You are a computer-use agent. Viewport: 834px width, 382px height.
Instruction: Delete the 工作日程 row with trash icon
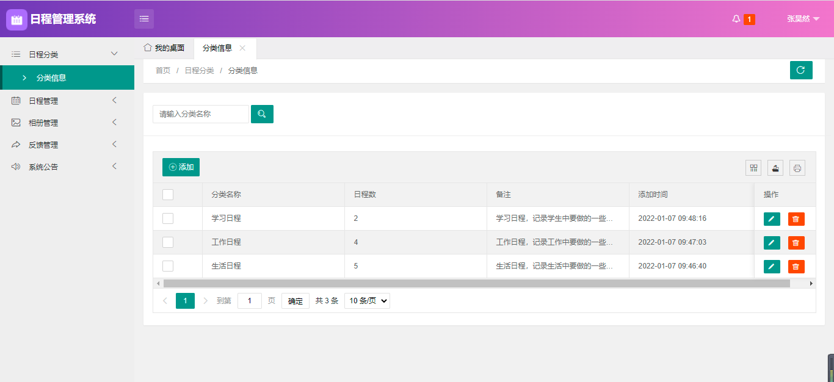796,243
